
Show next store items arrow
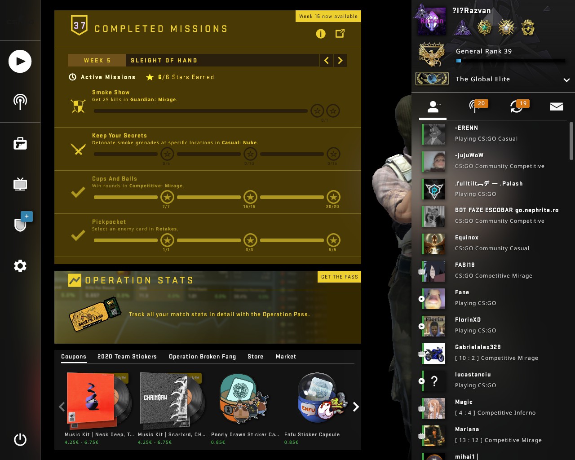click(x=356, y=407)
